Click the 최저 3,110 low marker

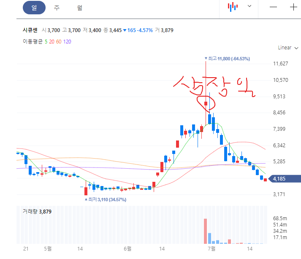(x=106, y=200)
